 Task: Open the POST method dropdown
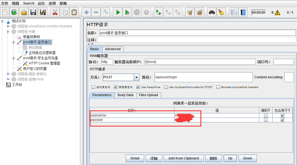136,77
